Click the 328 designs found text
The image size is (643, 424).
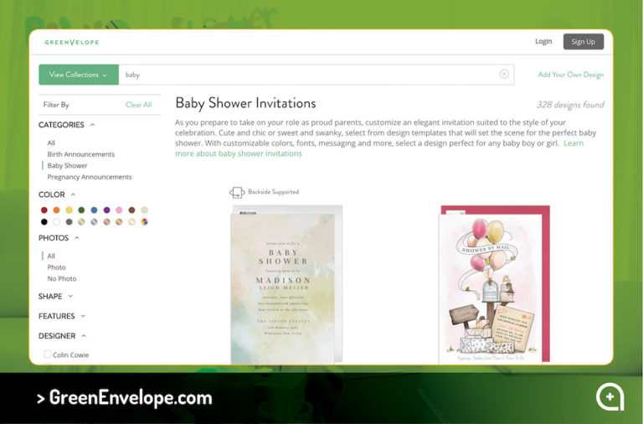click(x=570, y=105)
